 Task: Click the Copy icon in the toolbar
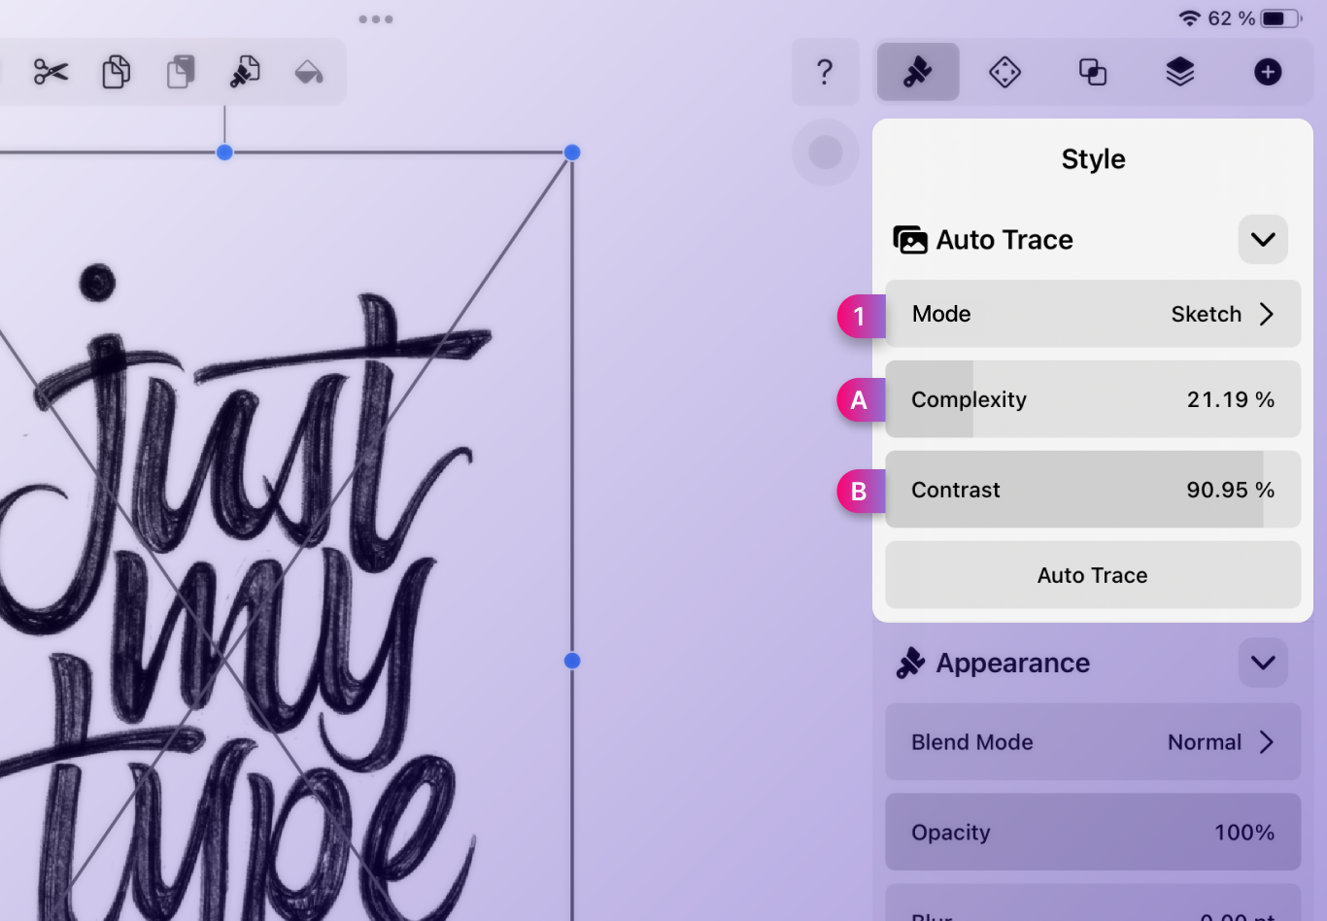116,72
